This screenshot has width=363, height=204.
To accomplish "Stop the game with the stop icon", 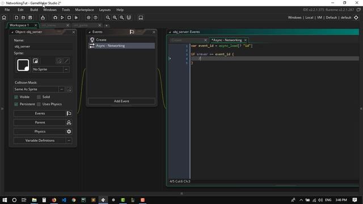I will click(69, 18).
